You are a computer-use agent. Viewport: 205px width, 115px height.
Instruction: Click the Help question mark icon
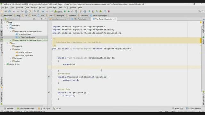pyautogui.click(x=105, y=11)
